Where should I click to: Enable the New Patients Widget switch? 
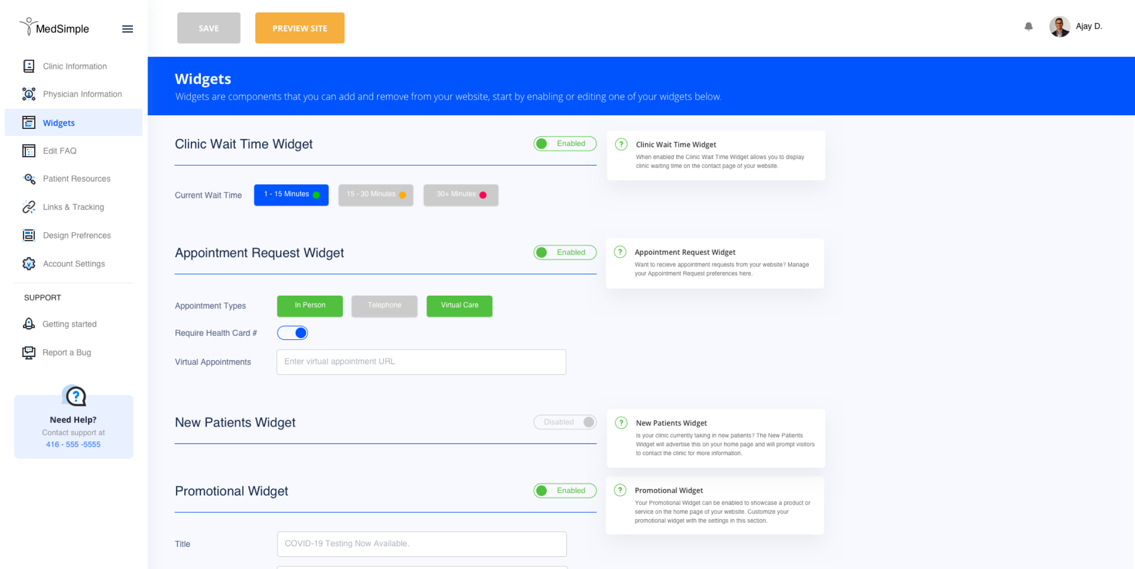coord(565,422)
